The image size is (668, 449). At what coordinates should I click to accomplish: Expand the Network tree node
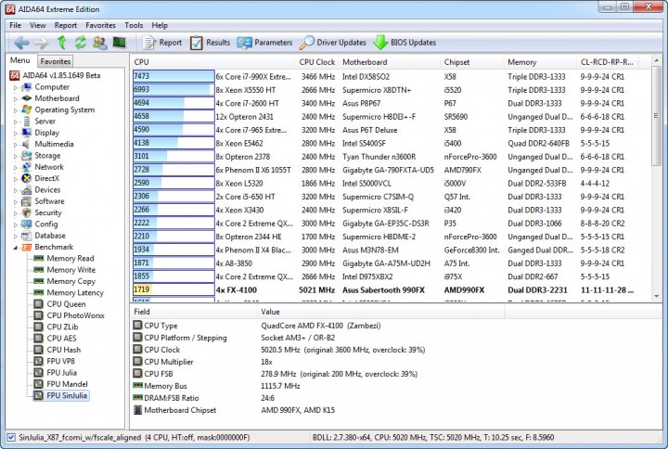[x=16, y=167]
